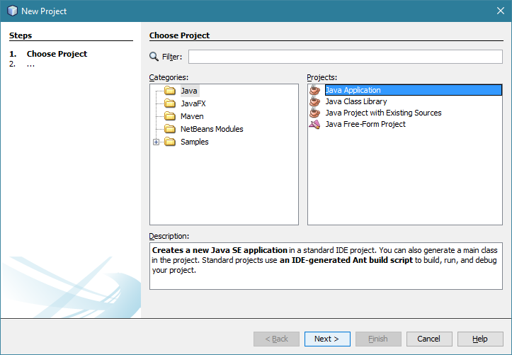Click the Java Class Library coffee cup icon
Screen dimensions: 512x355
click(314, 101)
